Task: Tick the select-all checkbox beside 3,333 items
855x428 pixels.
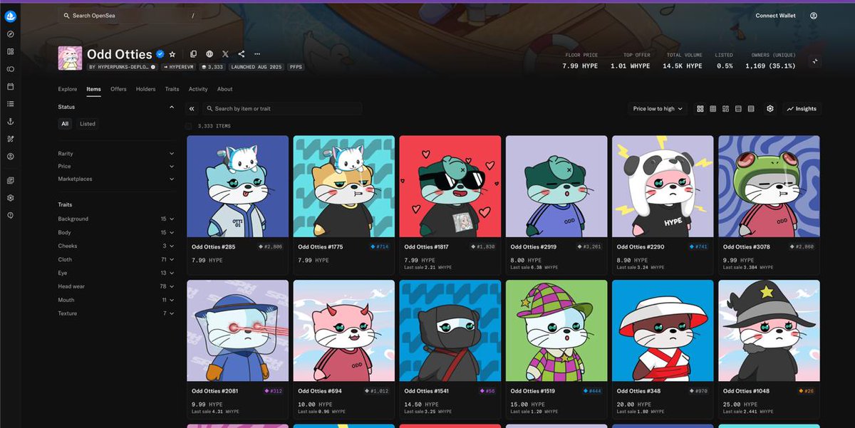Action: point(189,126)
